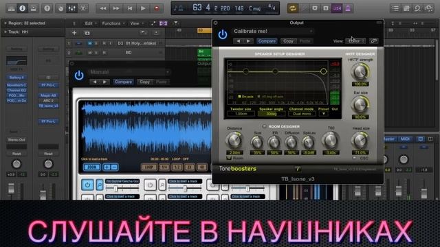This screenshot has height=247, width=440.
Task: Click the Tweeter size 1.00cm field
Action: point(241,114)
